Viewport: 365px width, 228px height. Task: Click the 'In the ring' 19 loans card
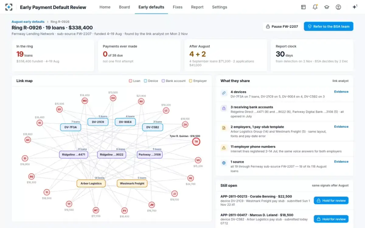[53, 55]
